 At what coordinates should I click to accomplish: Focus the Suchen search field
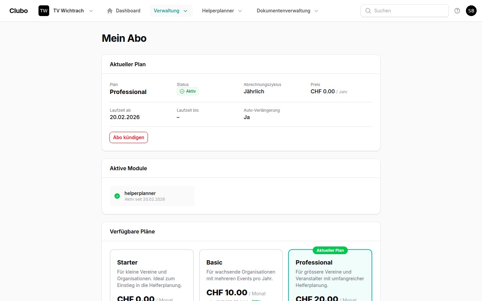[408, 11]
